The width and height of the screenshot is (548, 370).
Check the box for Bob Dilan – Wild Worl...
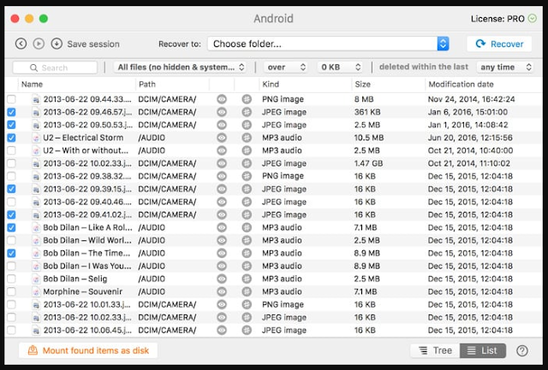[11, 240]
